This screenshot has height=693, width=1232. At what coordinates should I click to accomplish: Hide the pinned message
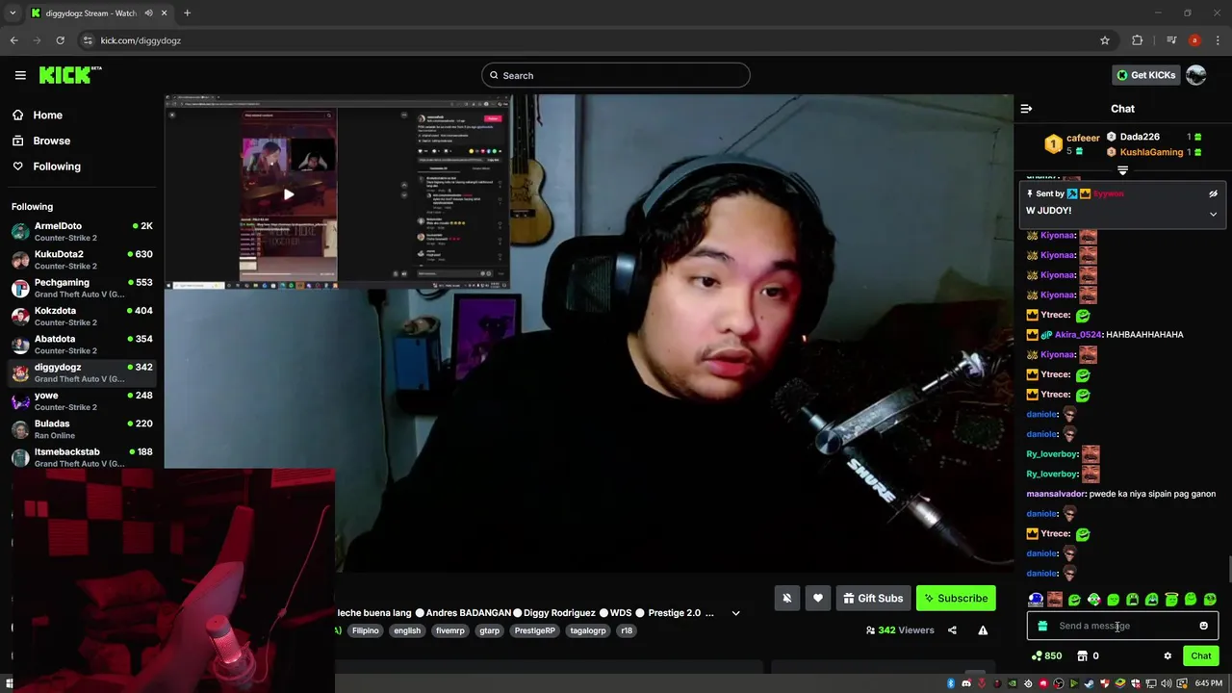(x=1213, y=193)
